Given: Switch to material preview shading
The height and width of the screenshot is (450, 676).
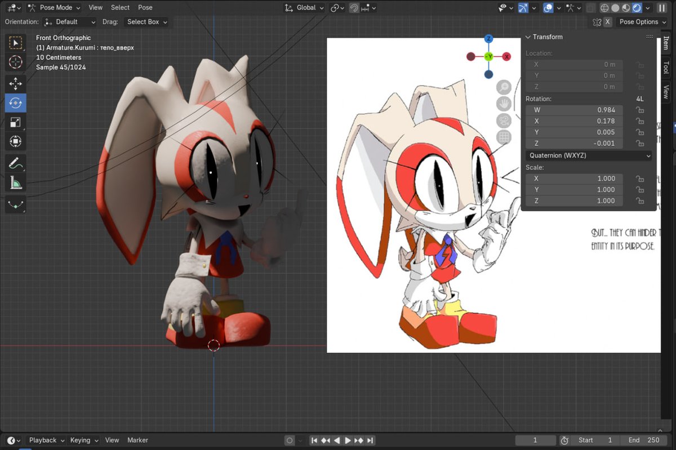Looking at the screenshot, I should pos(626,8).
